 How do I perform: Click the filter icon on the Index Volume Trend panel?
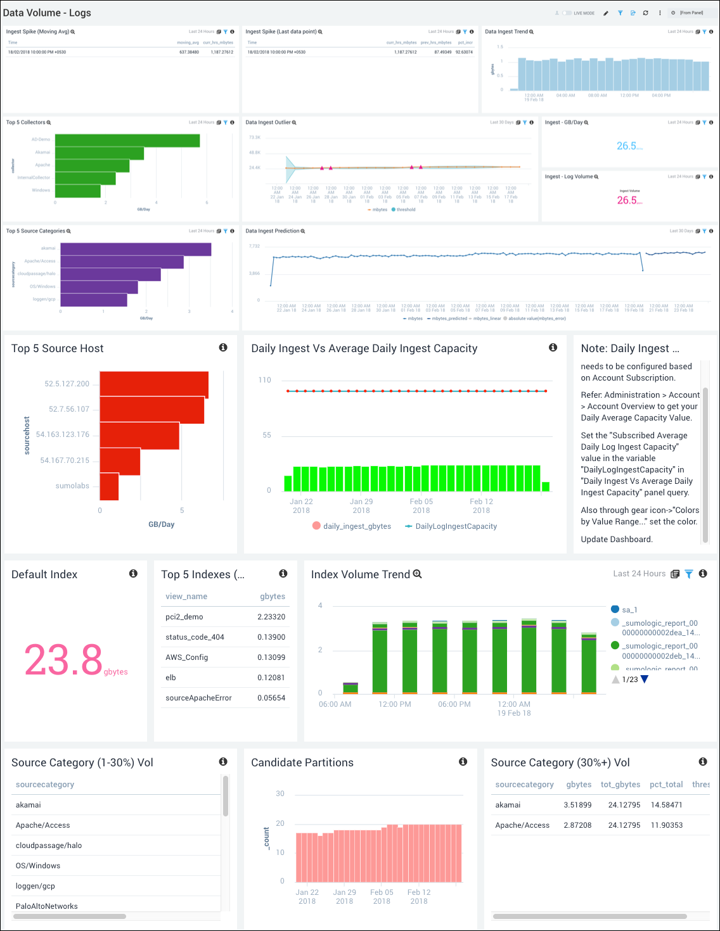(x=689, y=574)
